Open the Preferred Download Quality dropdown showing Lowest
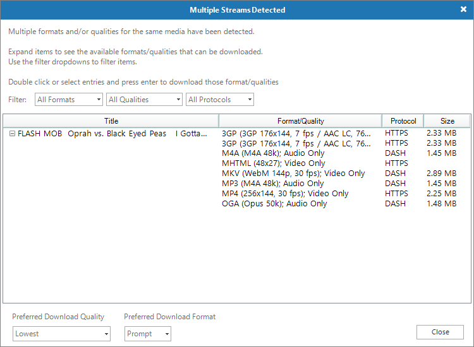Image resolution: width=474 pixels, height=347 pixels. pyautogui.click(x=62, y=334)
